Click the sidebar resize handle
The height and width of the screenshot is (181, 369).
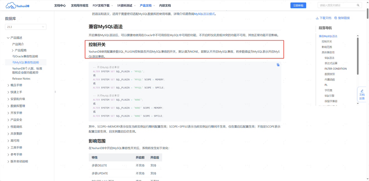pyautogui.click(x=55, y=92)
